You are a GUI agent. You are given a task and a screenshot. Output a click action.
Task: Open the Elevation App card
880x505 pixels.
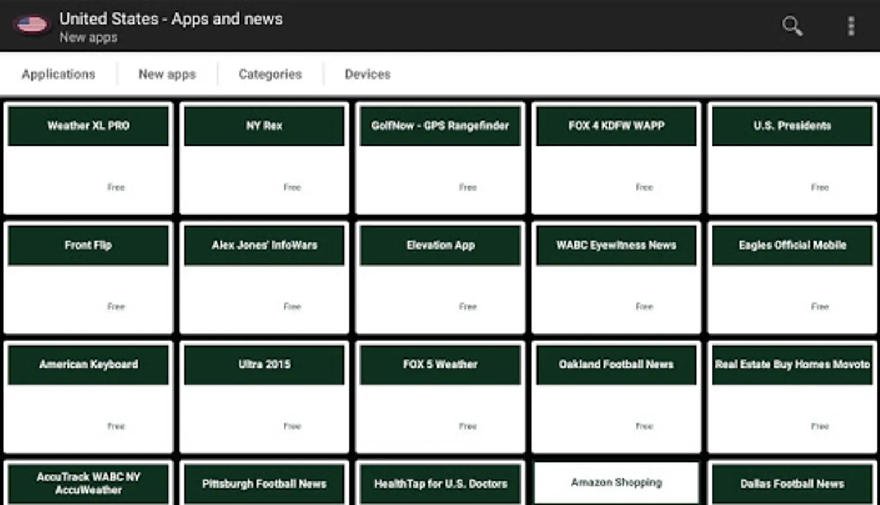click(x=440, y=278)
